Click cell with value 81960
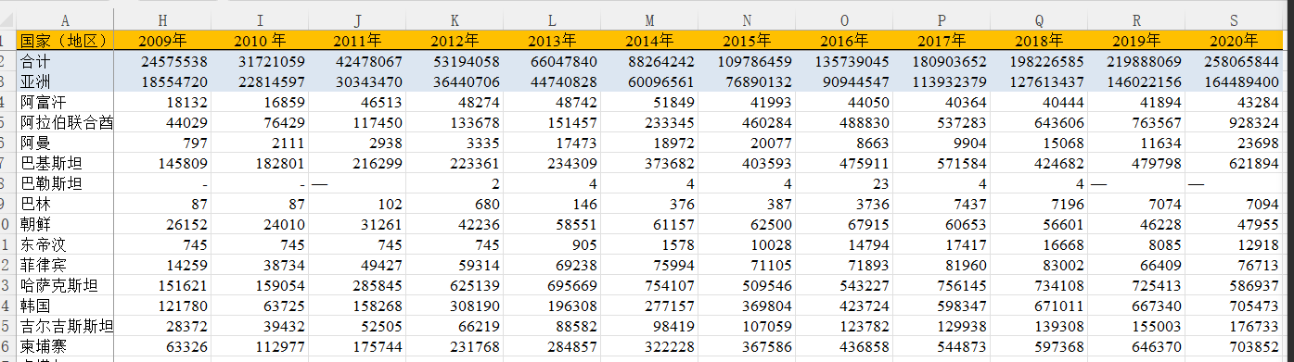The image size is (1294, 362). coord(942,265)
